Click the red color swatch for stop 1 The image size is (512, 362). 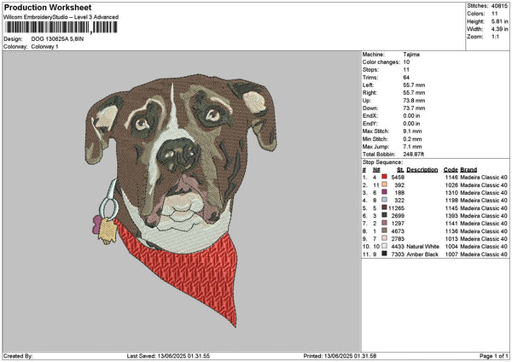384,177
